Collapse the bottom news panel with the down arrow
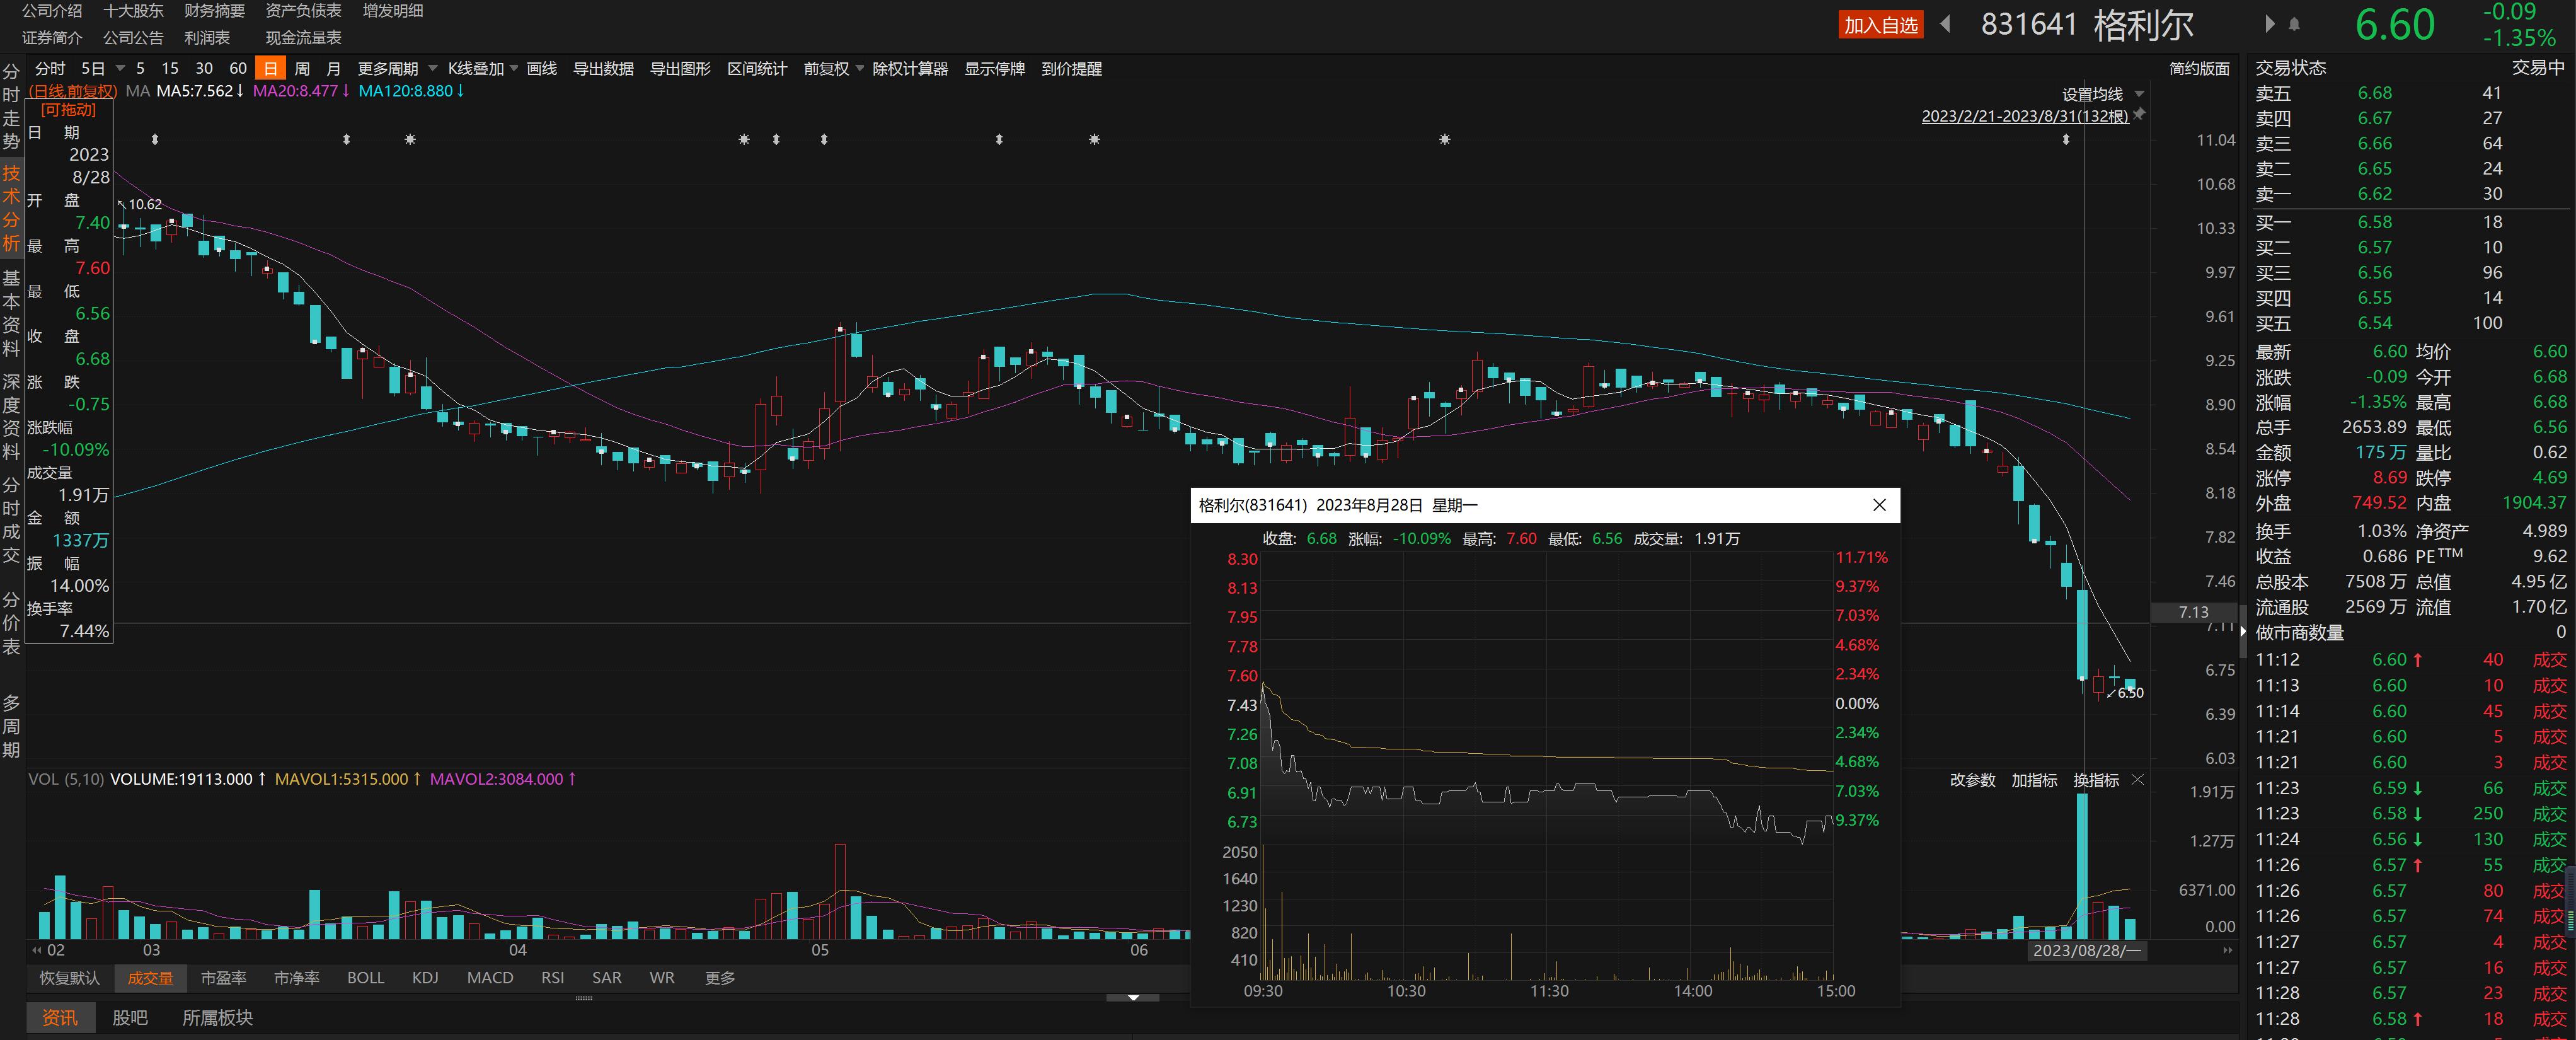The image size is (2576, 1040). (1133, 997)
